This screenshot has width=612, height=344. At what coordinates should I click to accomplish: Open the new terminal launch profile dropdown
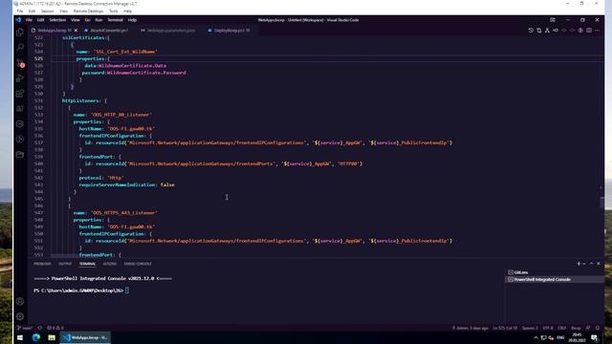[584, 264]
